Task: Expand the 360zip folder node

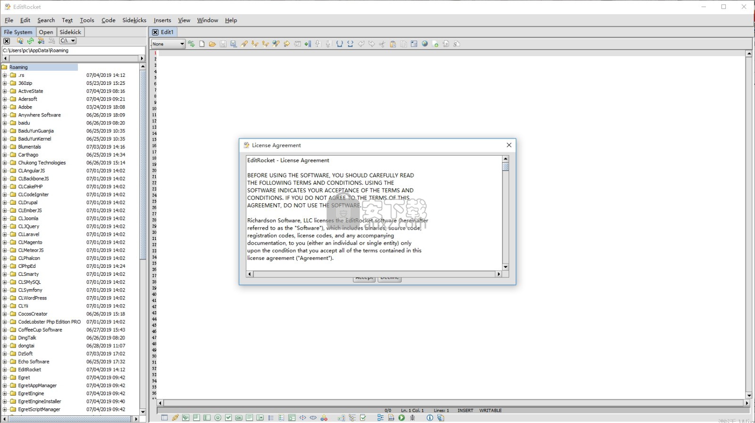Action: click(x=5, y=83)
